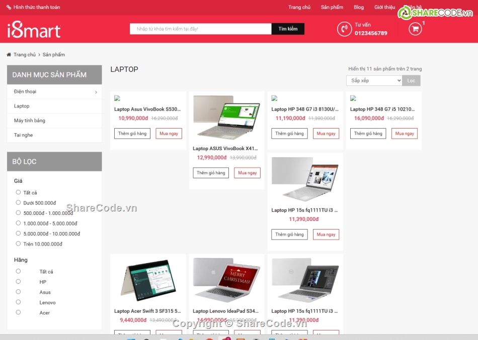Click the Lọc filter button
Viewport: 478px width, 340px height.
point(411,81)
